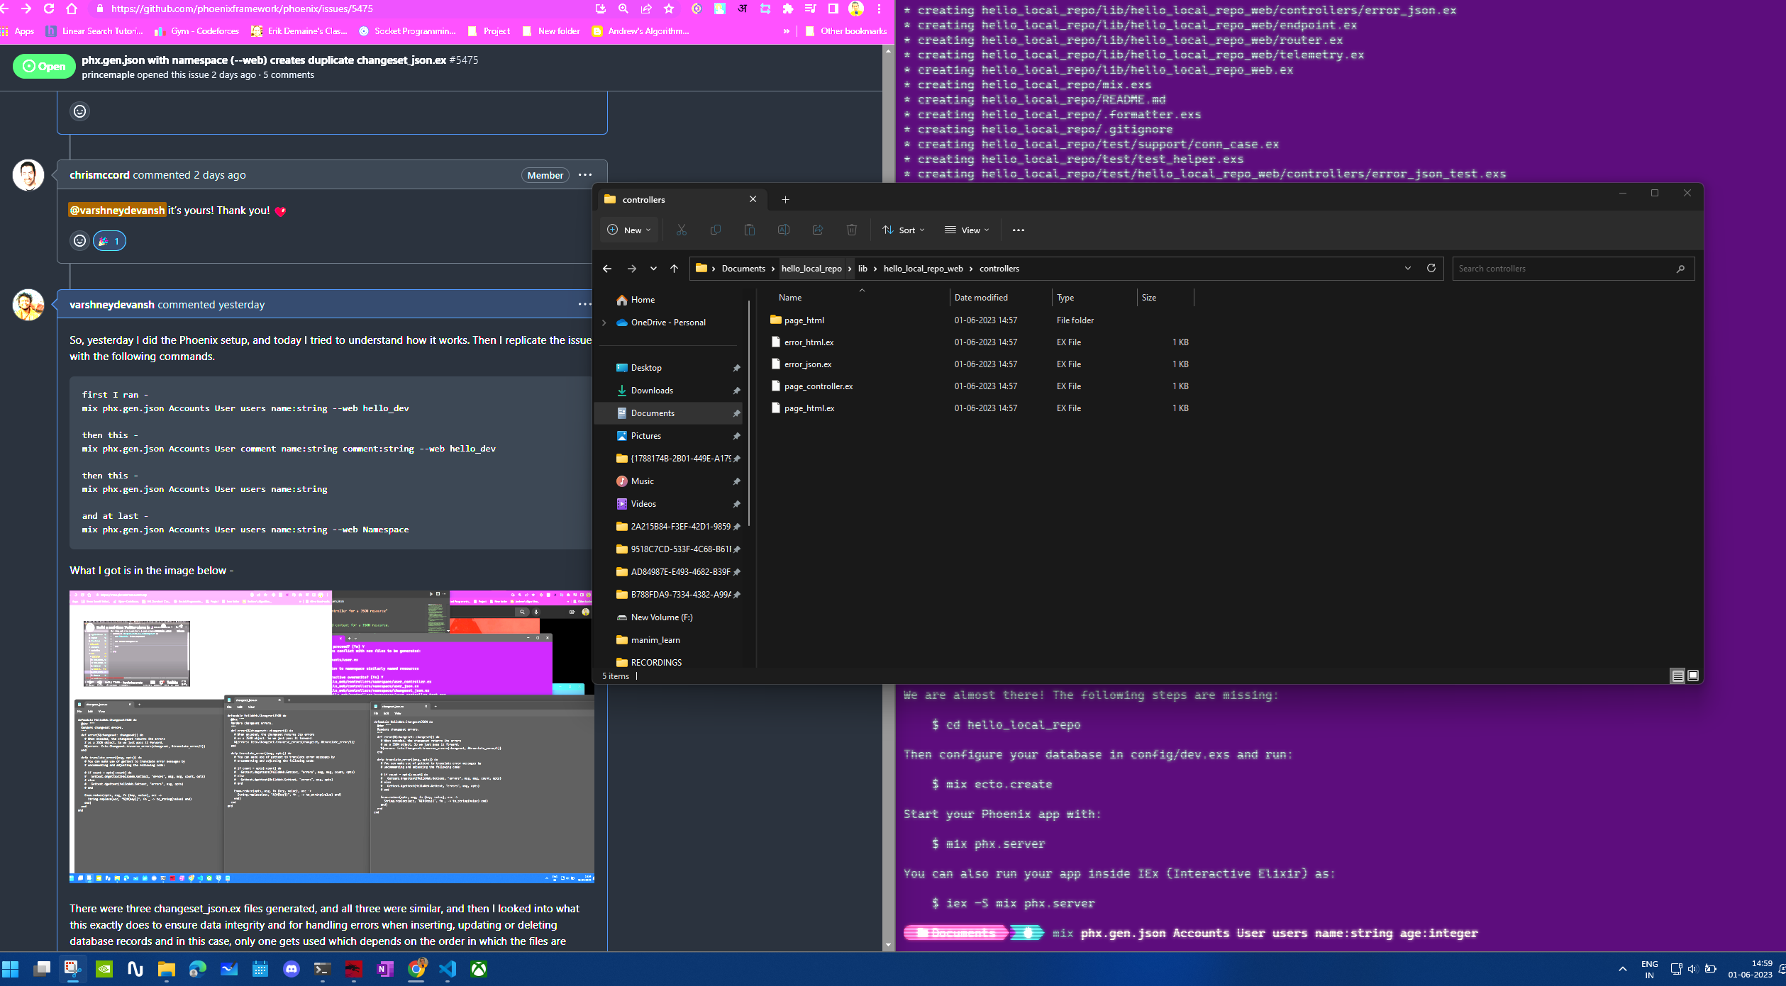Screen dimensions: 1786x986
Task: Reload the GitHub page in Chrome
Action: point(48,9)
